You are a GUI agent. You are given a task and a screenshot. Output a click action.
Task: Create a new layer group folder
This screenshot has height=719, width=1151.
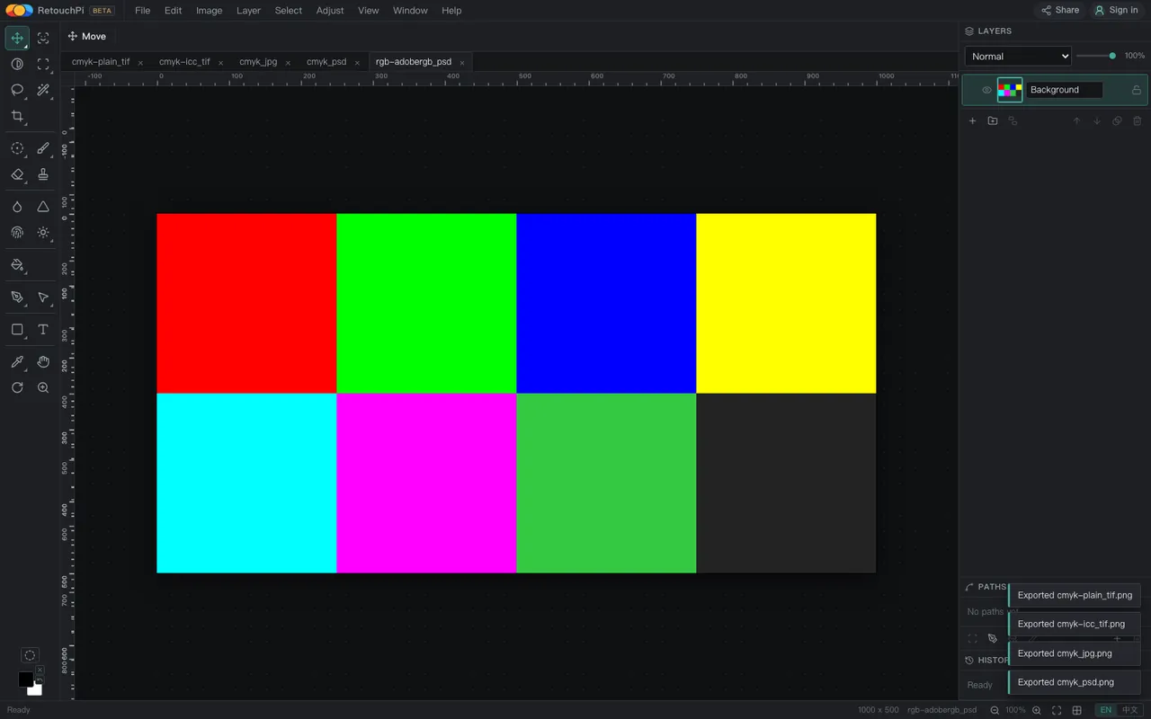[x=993, y=121]
